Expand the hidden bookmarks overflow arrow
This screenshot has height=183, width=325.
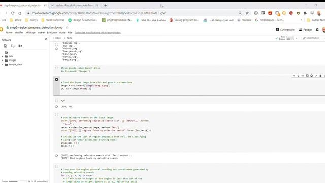pos(301,20)
